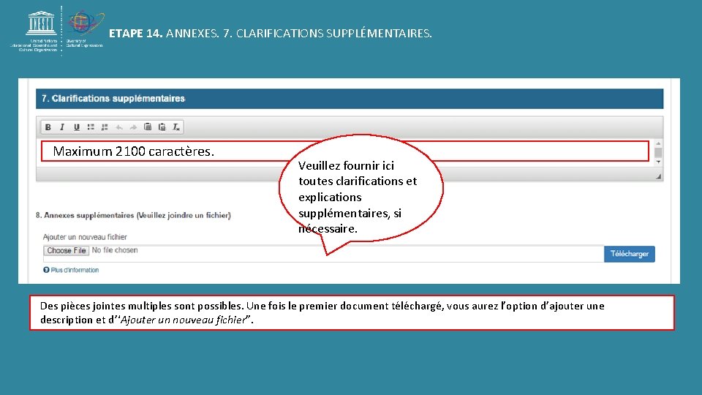Image resolution: width=702 pixels, height=395 pixels.
Task: Click the Télécharger button
Action: click(629, 254)
